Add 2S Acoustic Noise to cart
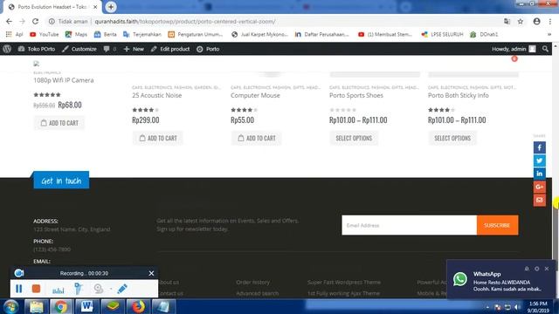 pyautogui.click(x=158, y=138)
